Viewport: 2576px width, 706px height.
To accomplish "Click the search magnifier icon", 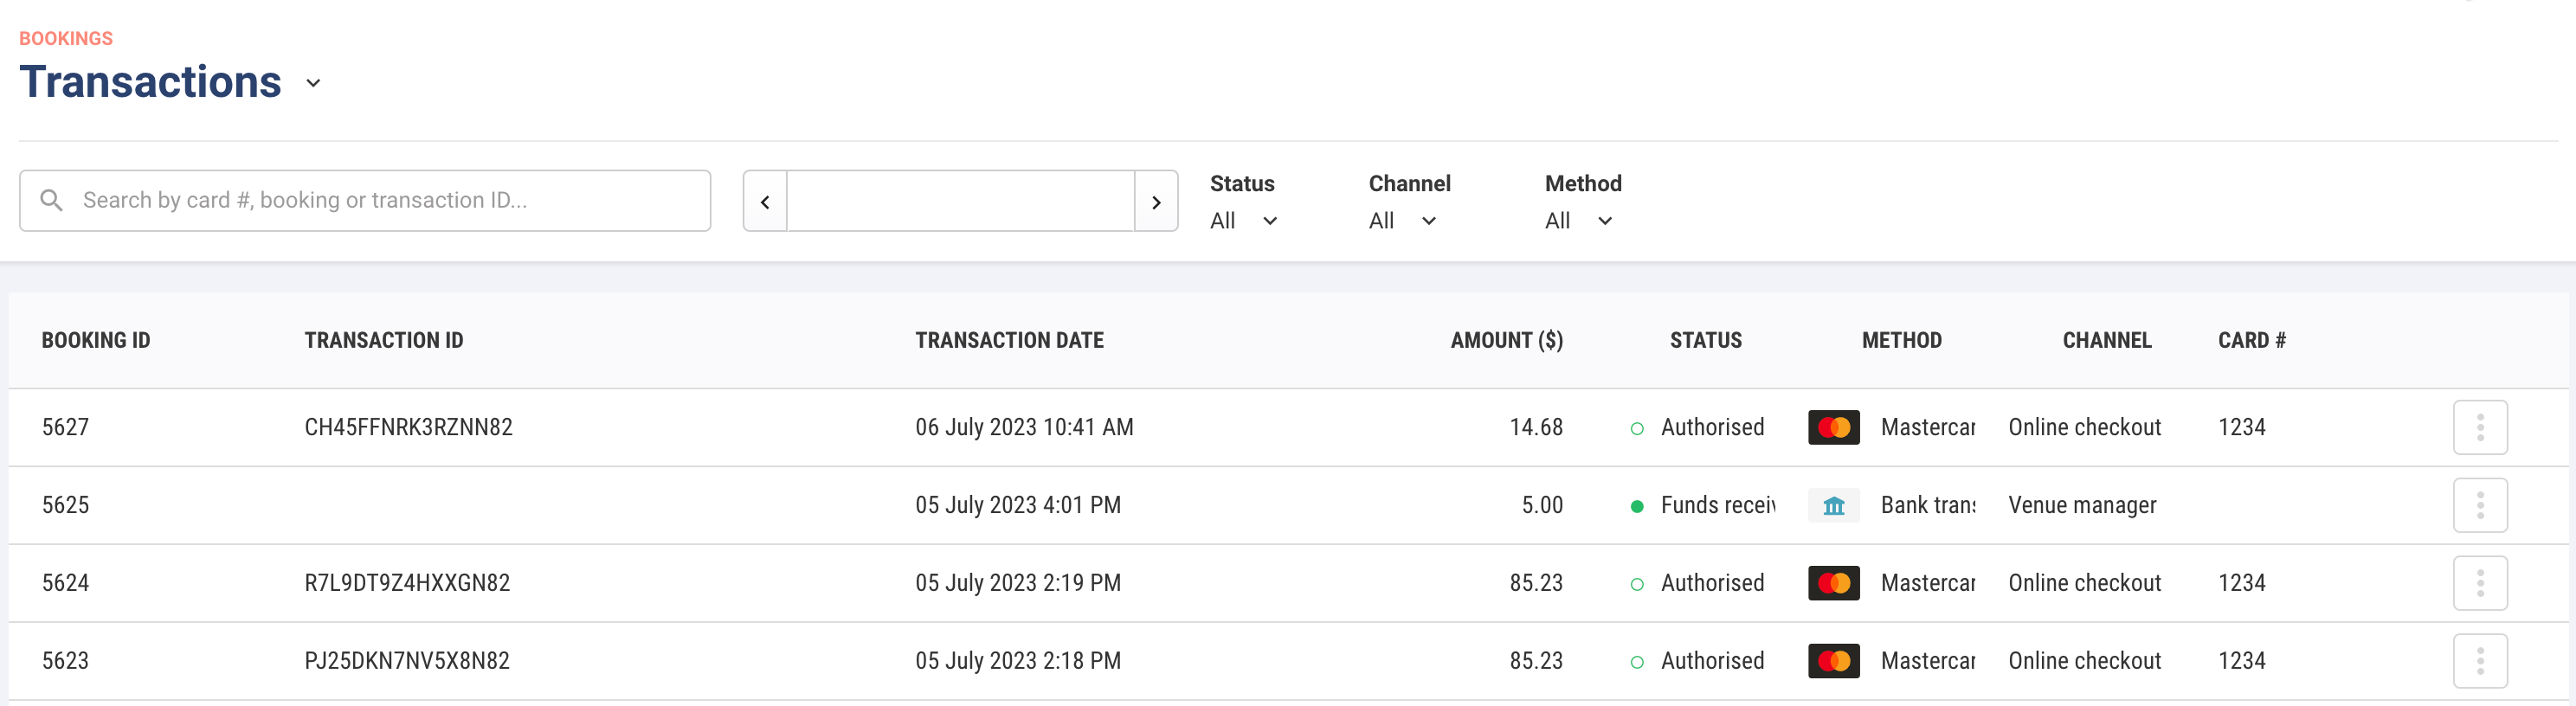I will click(x=51, y=200).
